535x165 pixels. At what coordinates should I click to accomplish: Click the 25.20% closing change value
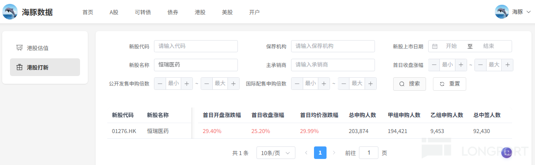tap(261, 131)
